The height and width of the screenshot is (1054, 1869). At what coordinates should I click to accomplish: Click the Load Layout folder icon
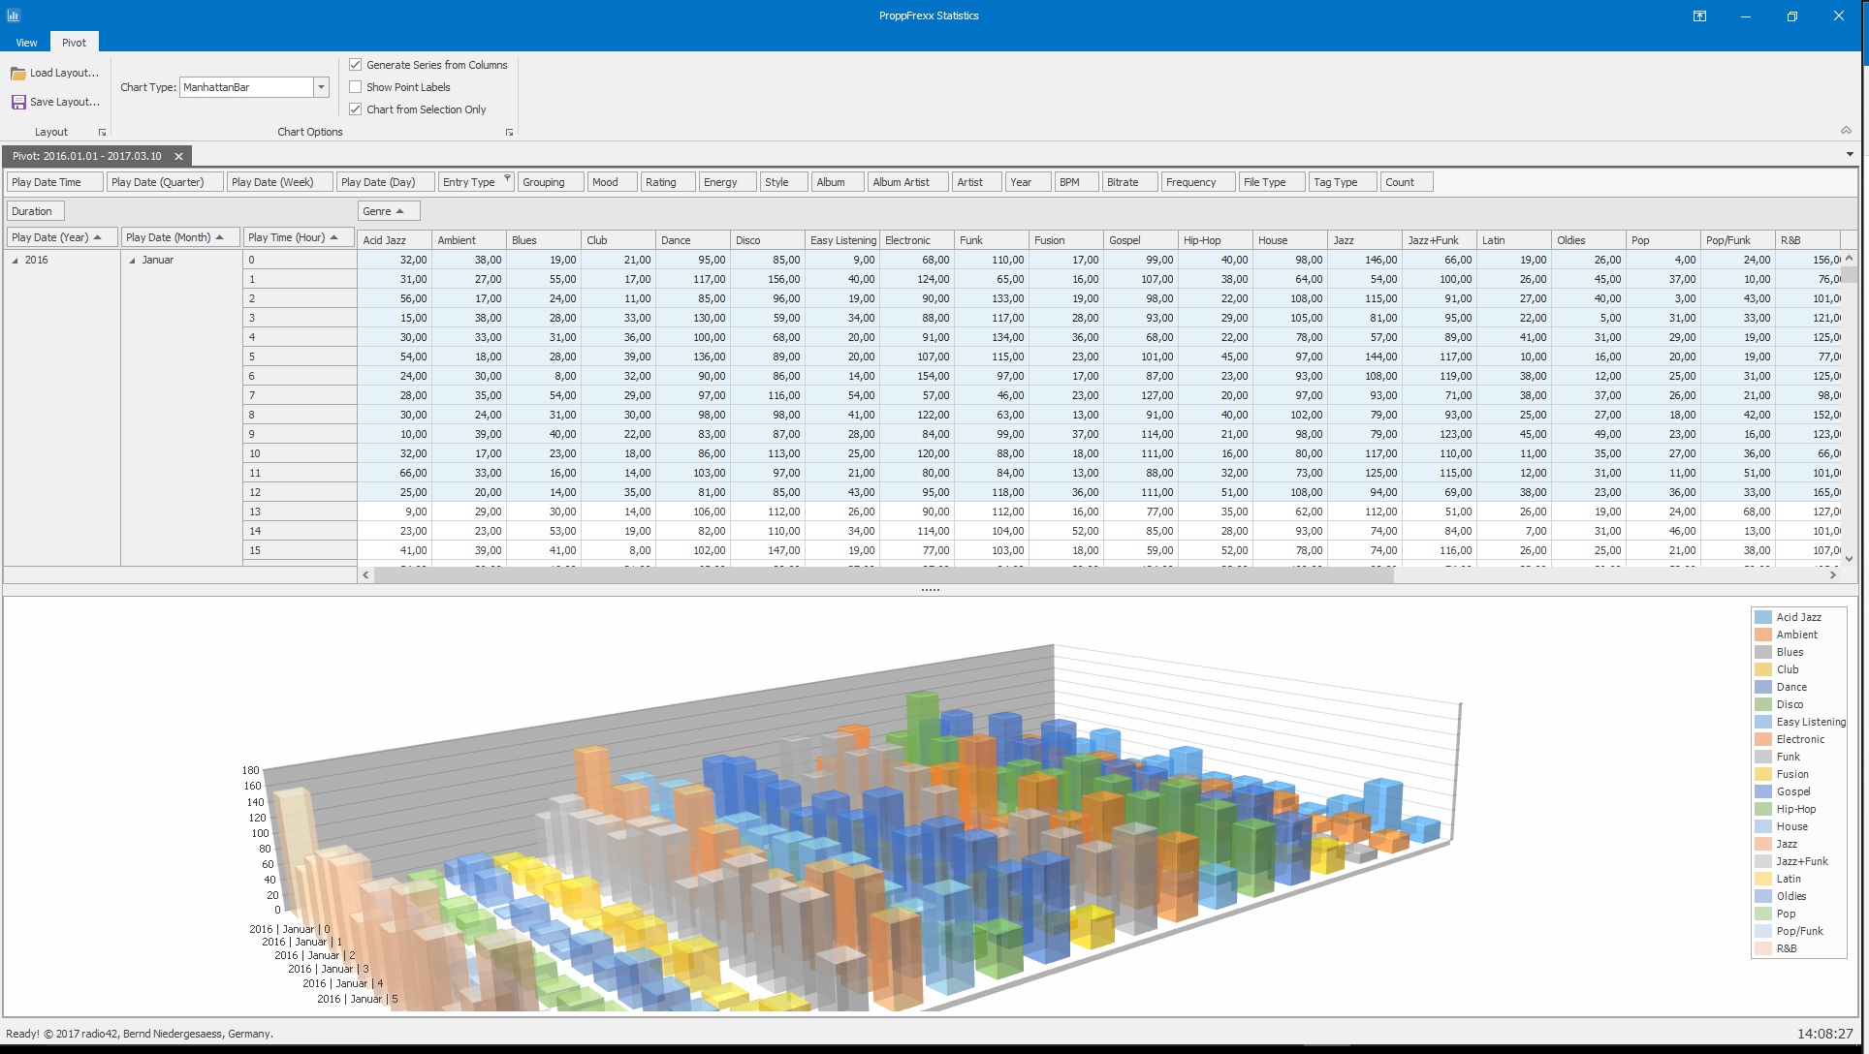pyautogui.click(x=17, y=74)
